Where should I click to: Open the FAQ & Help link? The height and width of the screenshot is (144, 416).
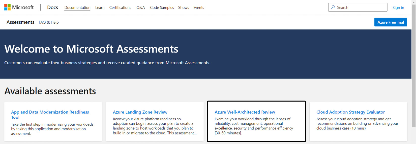(49, 22)
